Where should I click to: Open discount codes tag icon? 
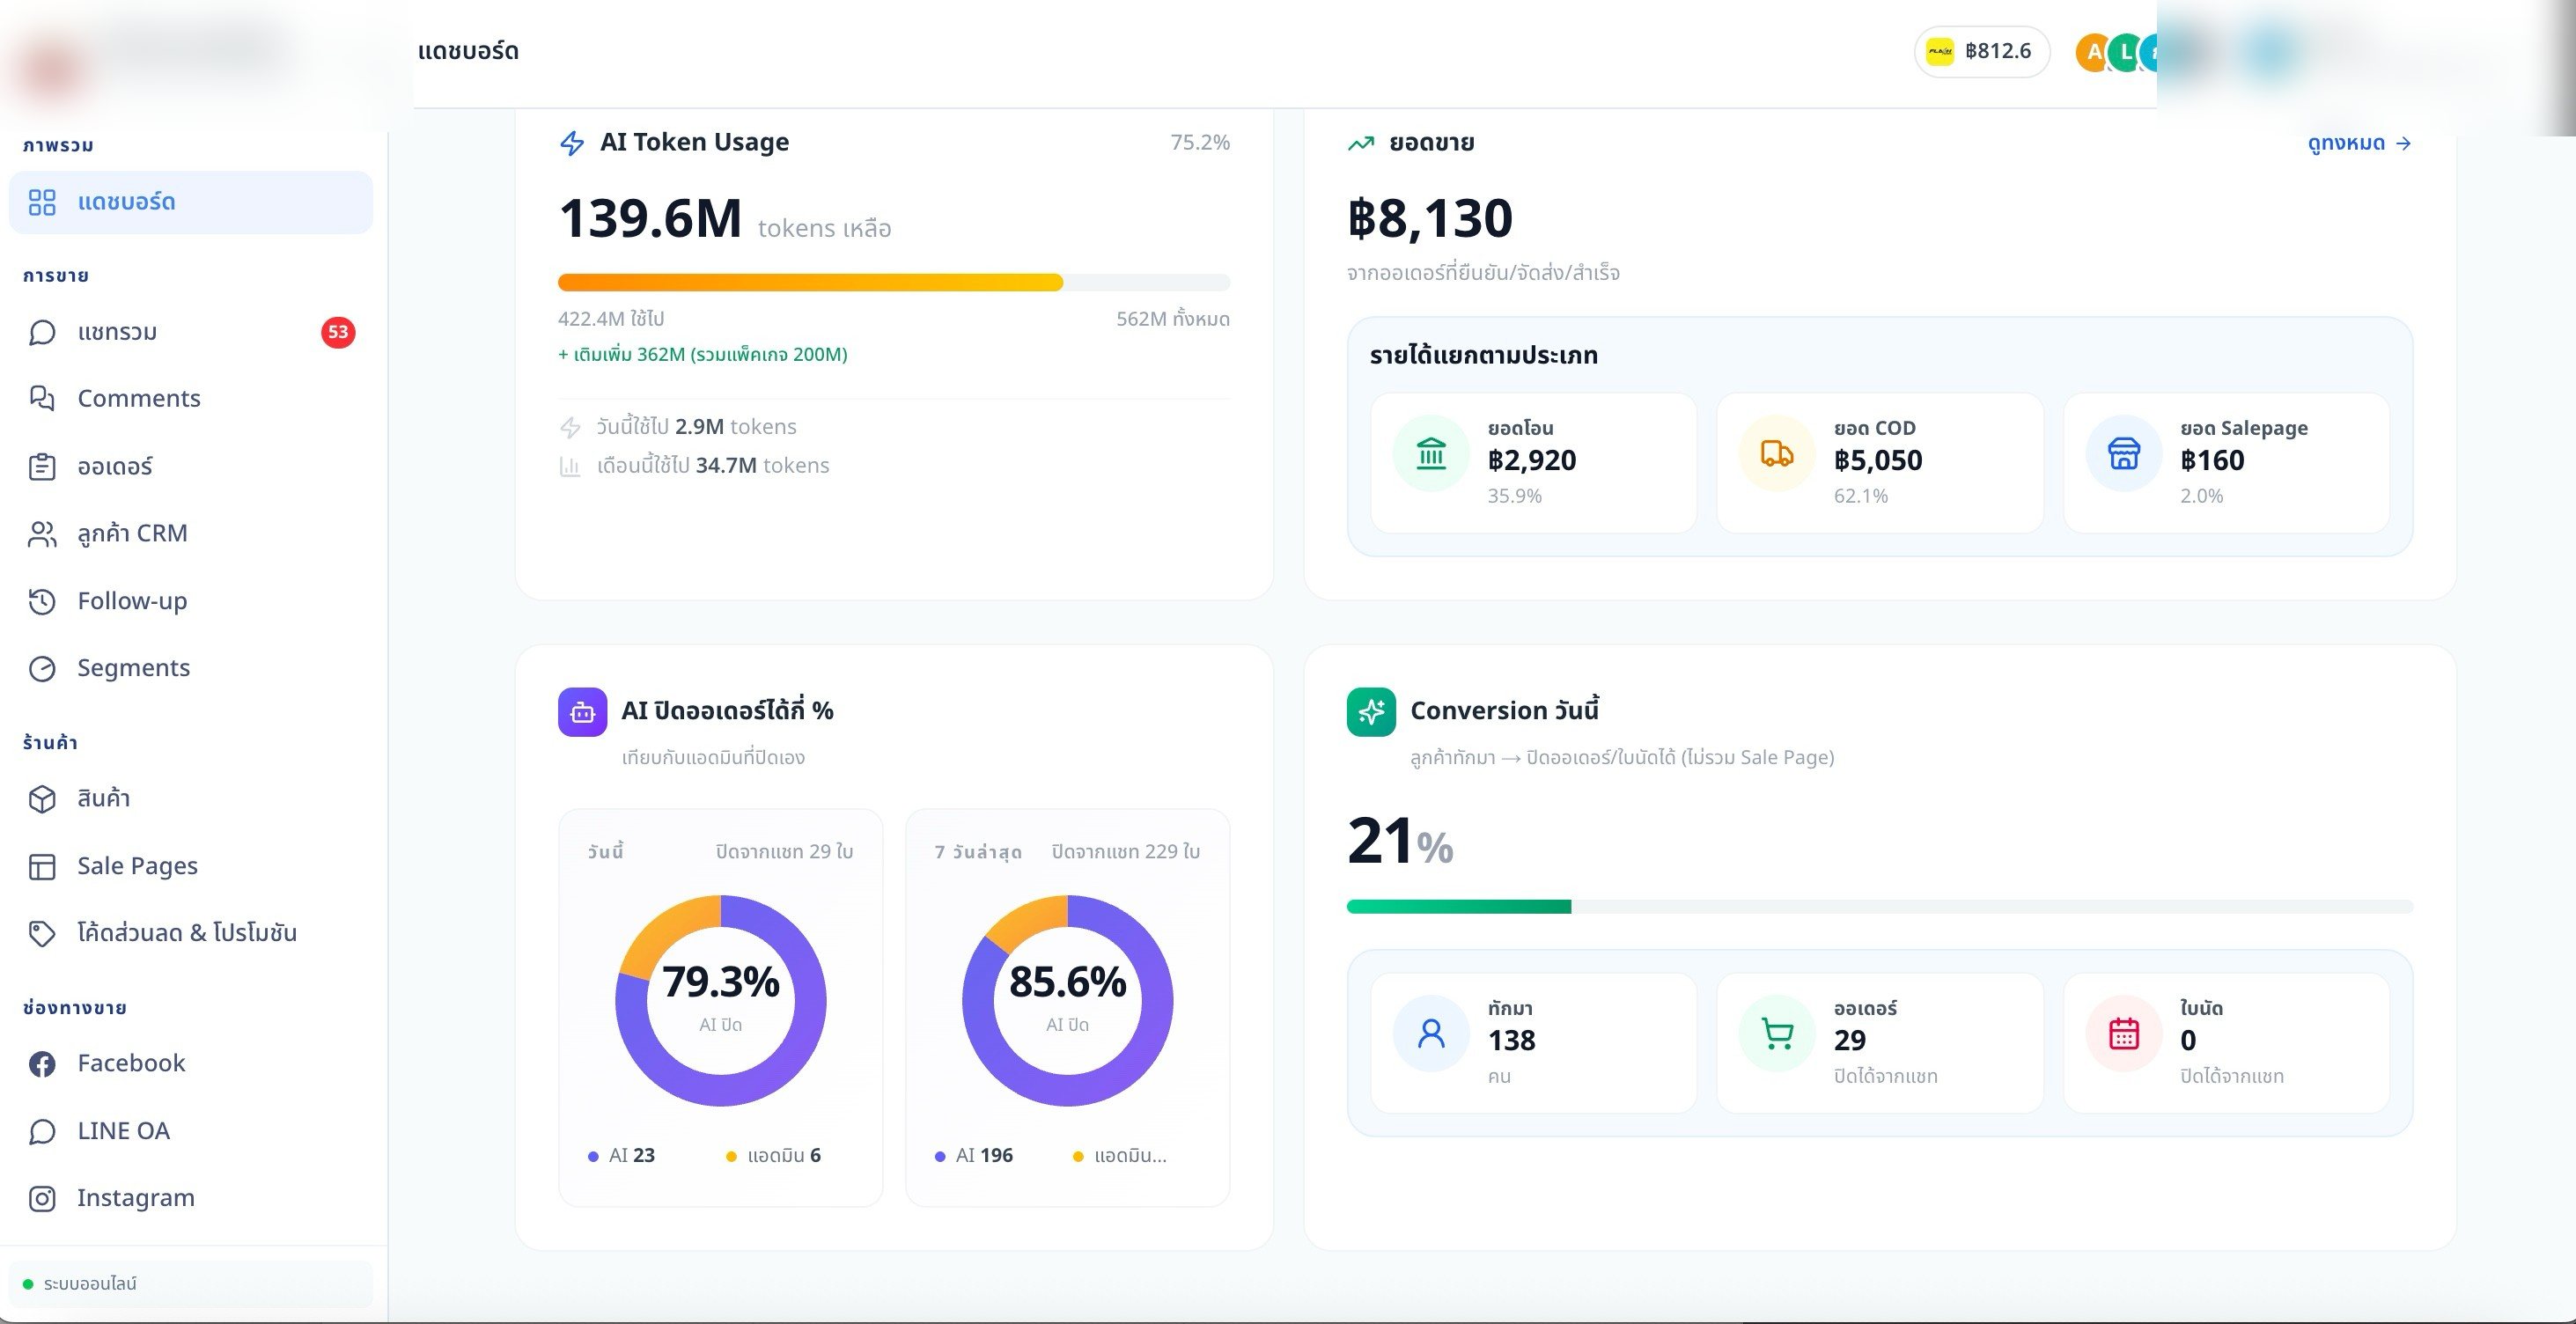(42, 933)
